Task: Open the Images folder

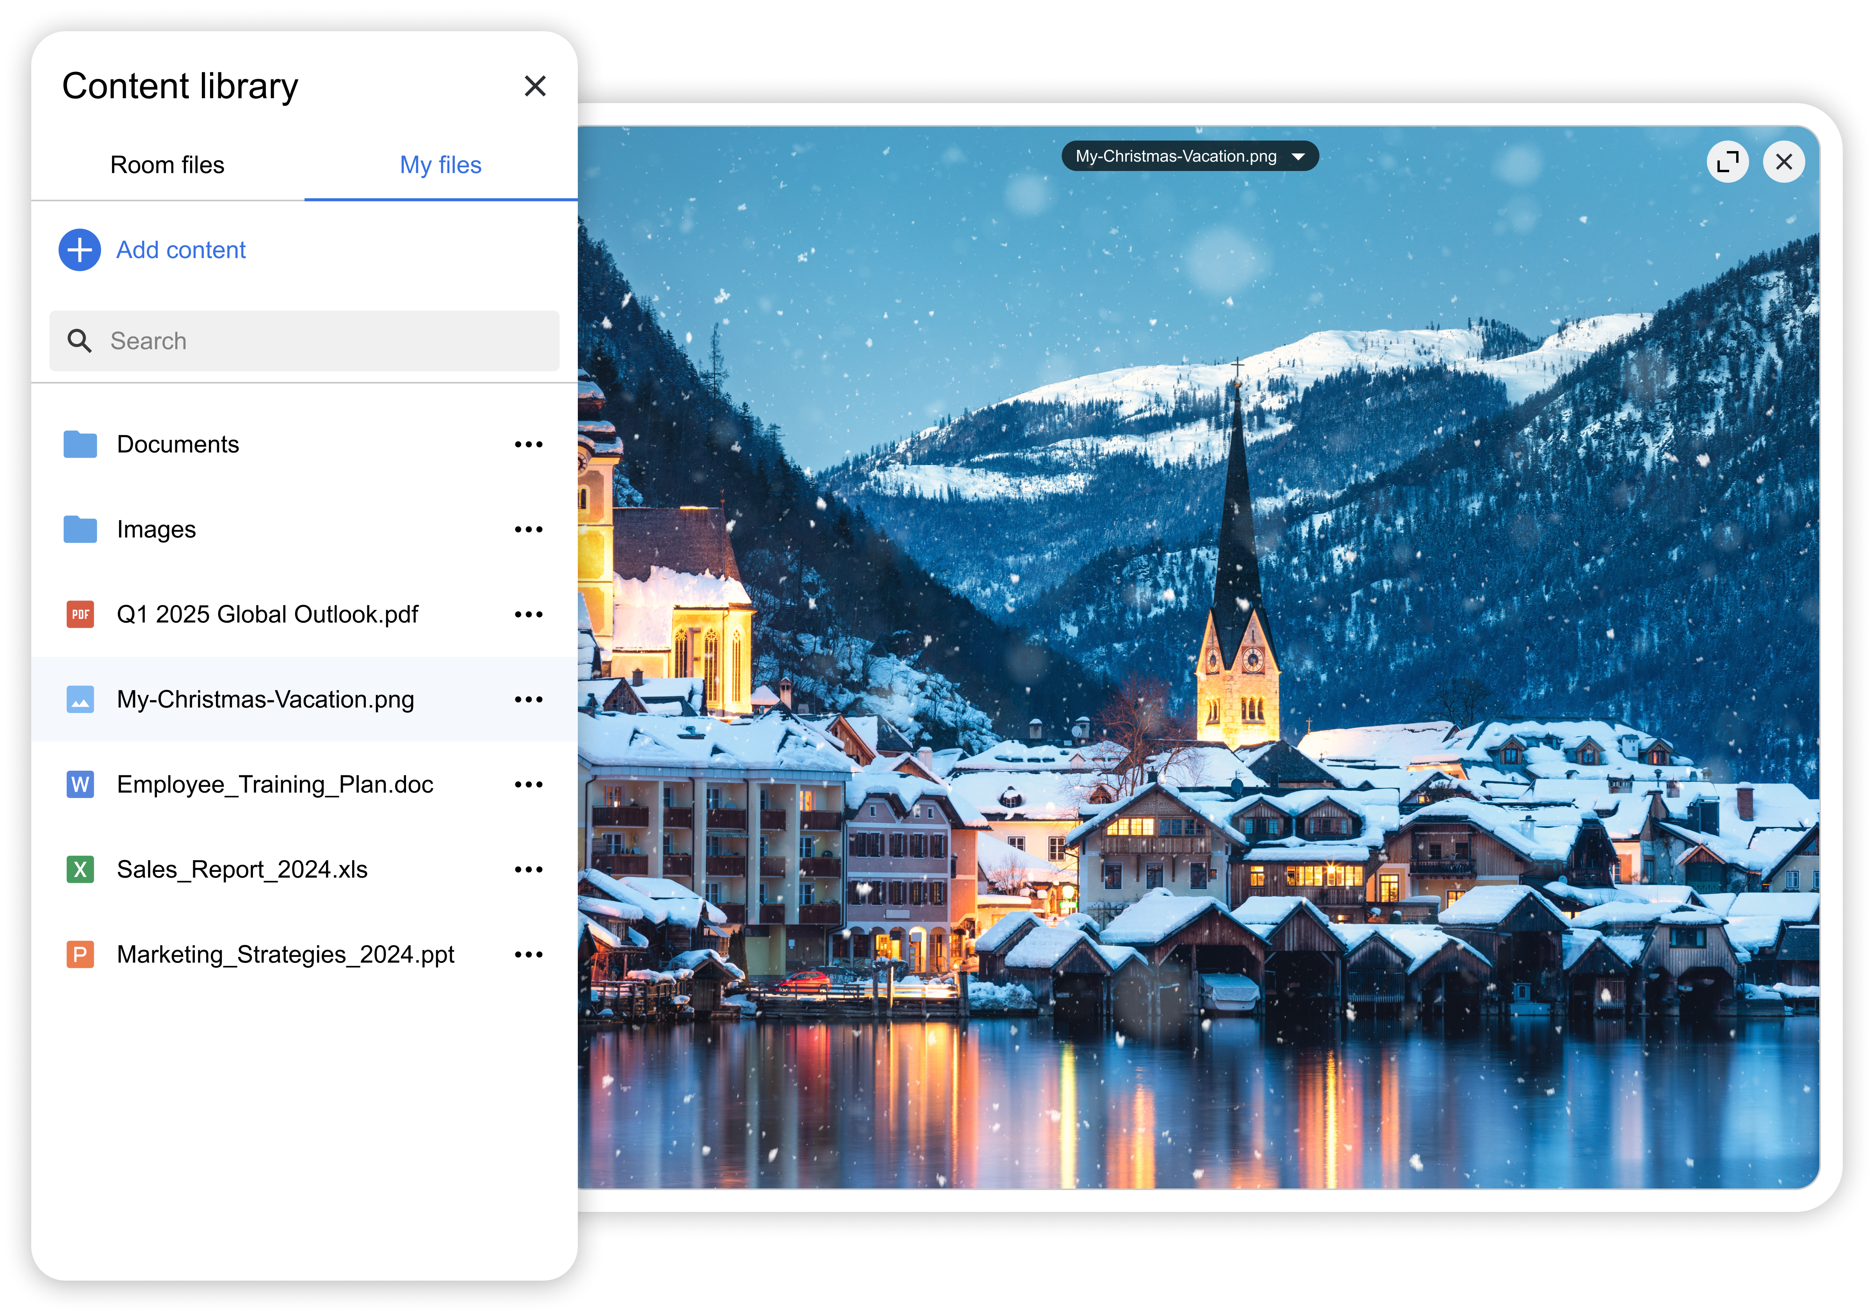Action: click(157, 530)
